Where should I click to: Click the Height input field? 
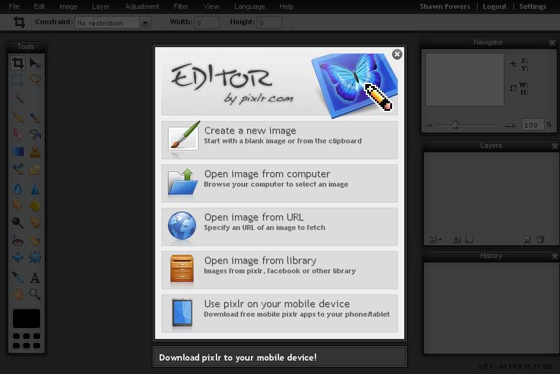click(269, 23)
